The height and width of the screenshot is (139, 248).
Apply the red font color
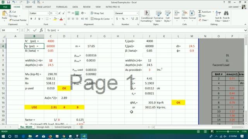[61, 19]
